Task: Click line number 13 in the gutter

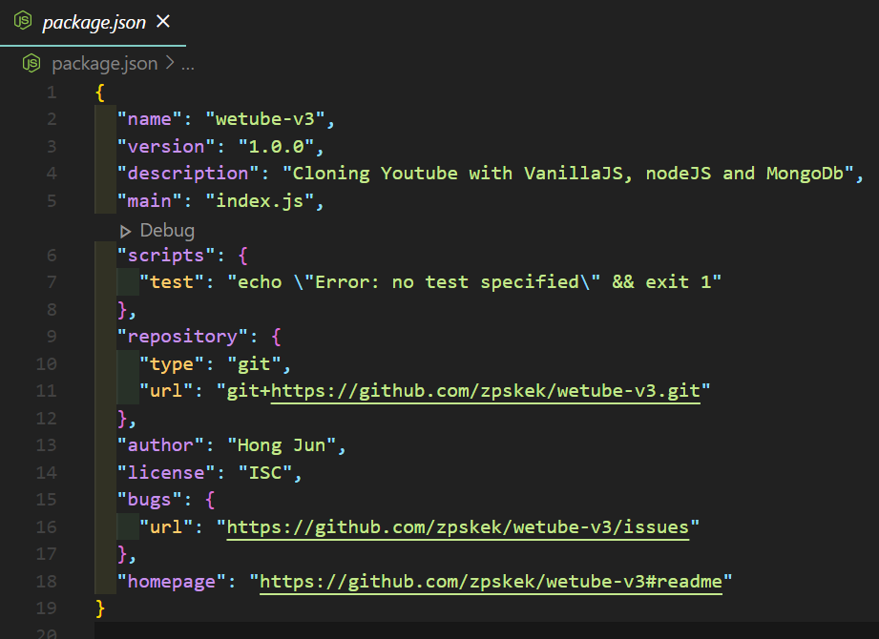Action: (x=47, y=445)
